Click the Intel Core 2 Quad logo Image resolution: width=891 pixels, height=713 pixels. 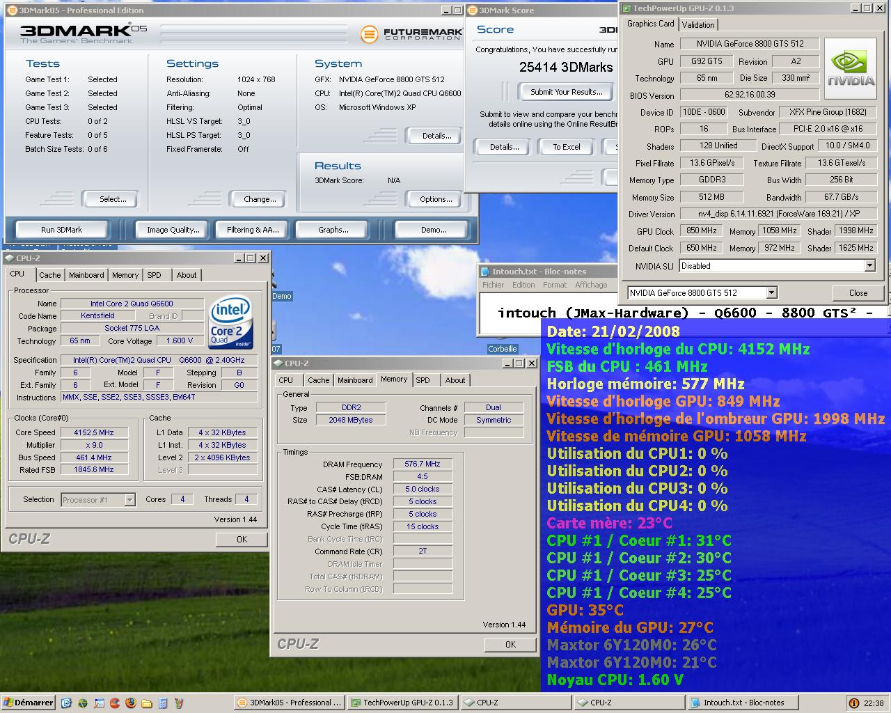232,323
